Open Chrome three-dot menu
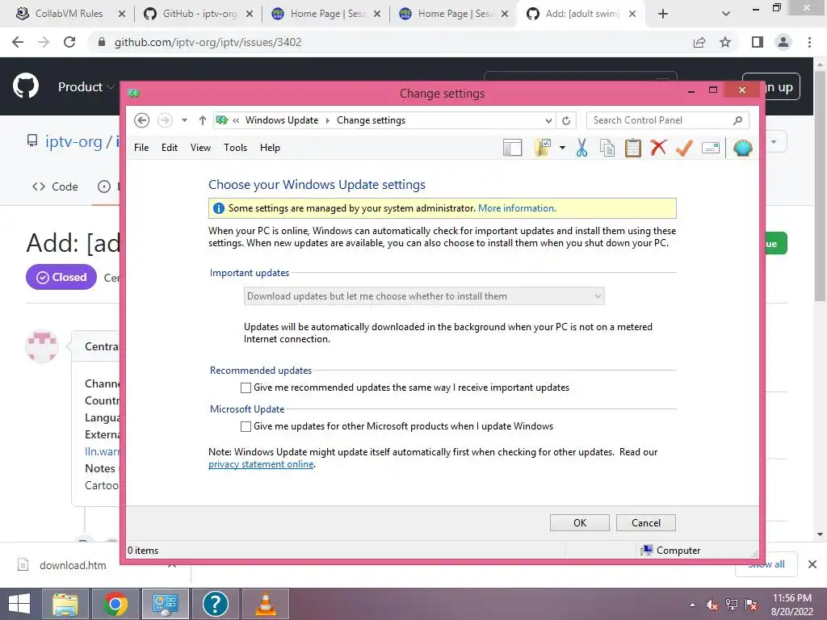 (809, 42)
